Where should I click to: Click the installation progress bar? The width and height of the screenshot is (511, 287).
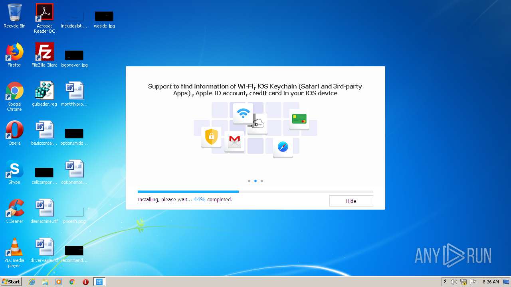[255, 192]
